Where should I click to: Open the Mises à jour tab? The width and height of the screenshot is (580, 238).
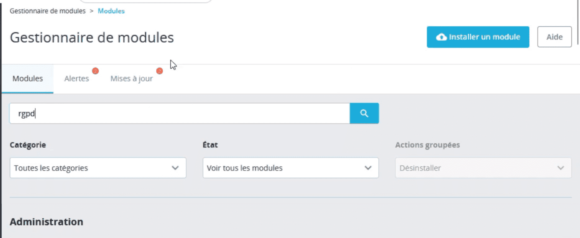(132, 79)
